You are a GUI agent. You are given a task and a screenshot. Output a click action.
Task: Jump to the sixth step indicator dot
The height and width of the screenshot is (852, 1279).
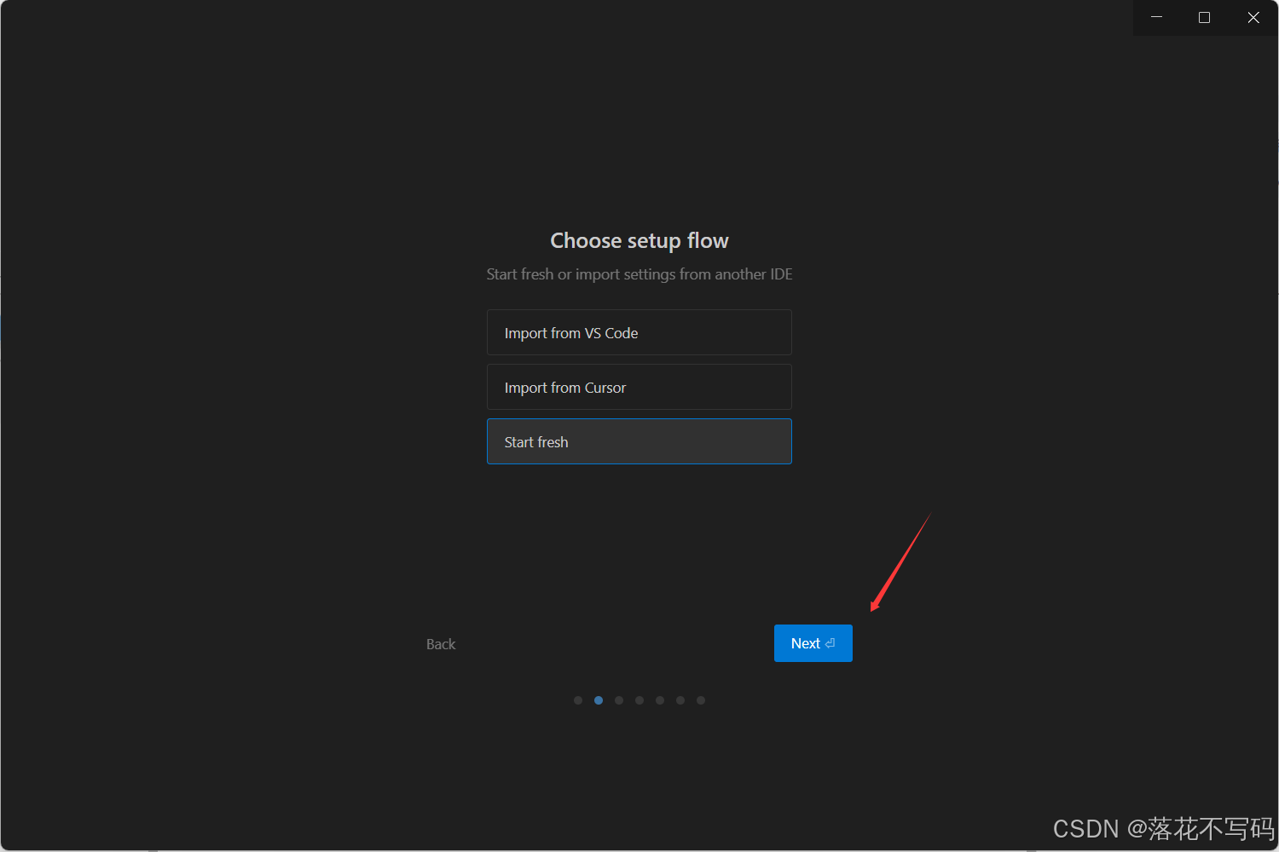coord(680,700)
